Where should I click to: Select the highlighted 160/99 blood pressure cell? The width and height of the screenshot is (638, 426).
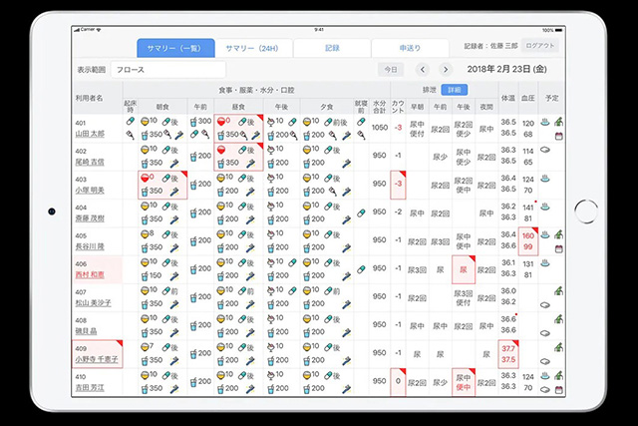(528, 240)
